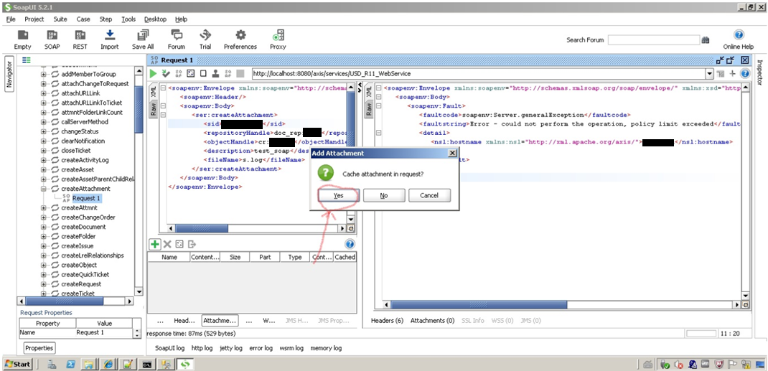The image size is (768, 371).
Task: Expand the createAsset operation node
Action: tap(45, 169)
